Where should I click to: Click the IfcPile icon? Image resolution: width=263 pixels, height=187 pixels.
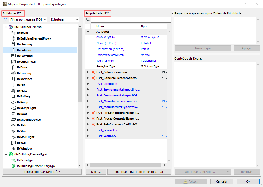13,85
